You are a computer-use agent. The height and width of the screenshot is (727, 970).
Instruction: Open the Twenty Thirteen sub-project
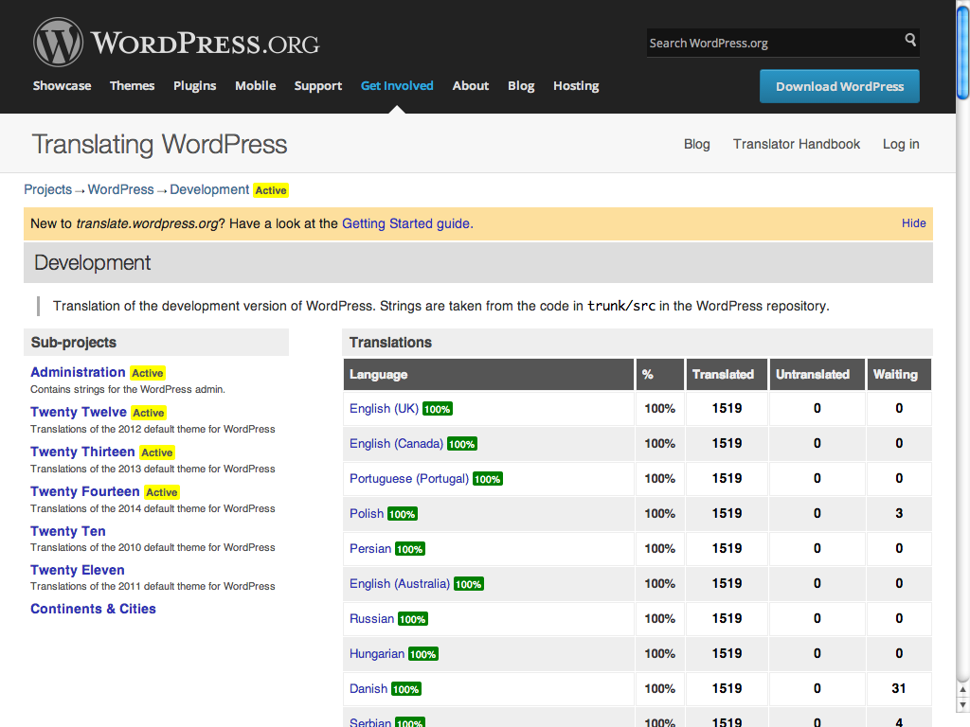tap(82, 452)
